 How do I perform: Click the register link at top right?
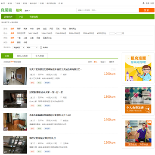(x=152, y=3)
